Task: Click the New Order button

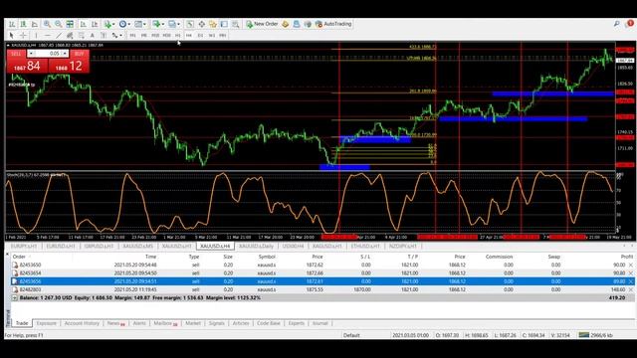Action: click(x=262, y=24)
